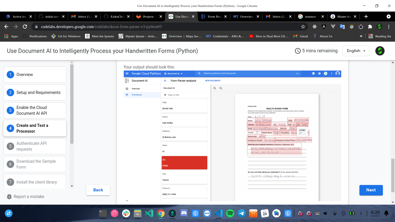Open the Credentials APIs bookmark

pos(225,36)
